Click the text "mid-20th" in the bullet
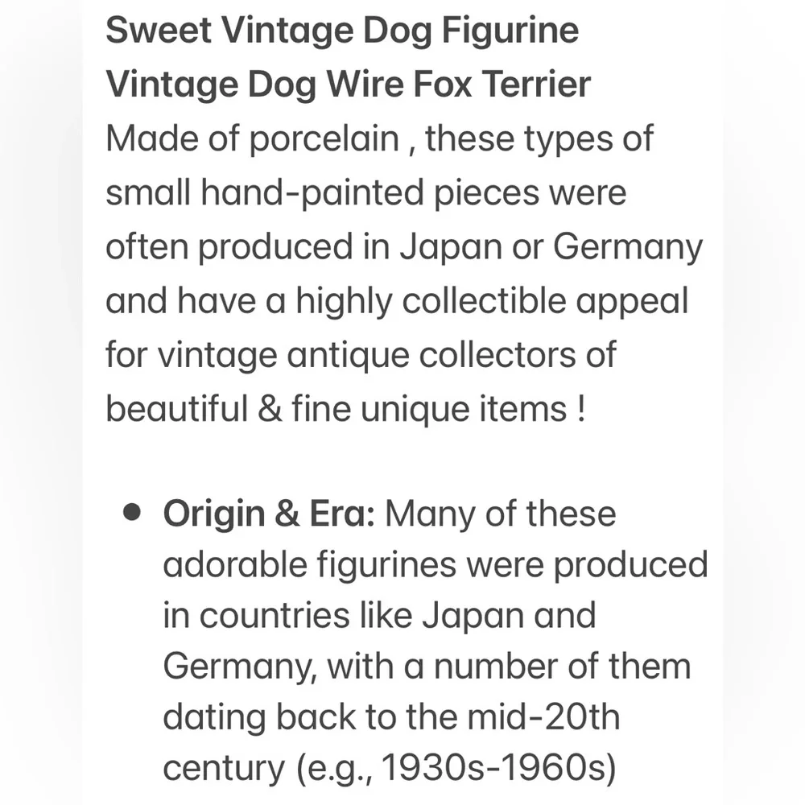Image resolution: width=805 pixels, height=805 pixels. (543, 718)
